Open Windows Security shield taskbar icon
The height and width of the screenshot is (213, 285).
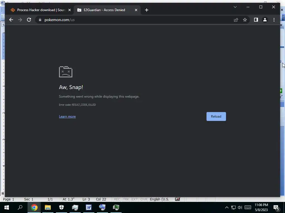click(62, 207)
